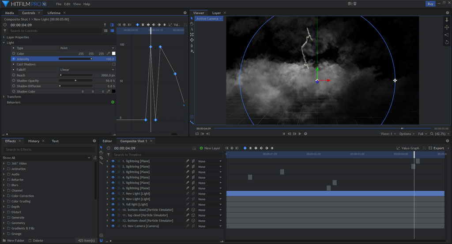The width and height of the screenshot is (452, 244).
Task: Click the New Folder icon in Effects panel
Action: [x=4, y=240]
